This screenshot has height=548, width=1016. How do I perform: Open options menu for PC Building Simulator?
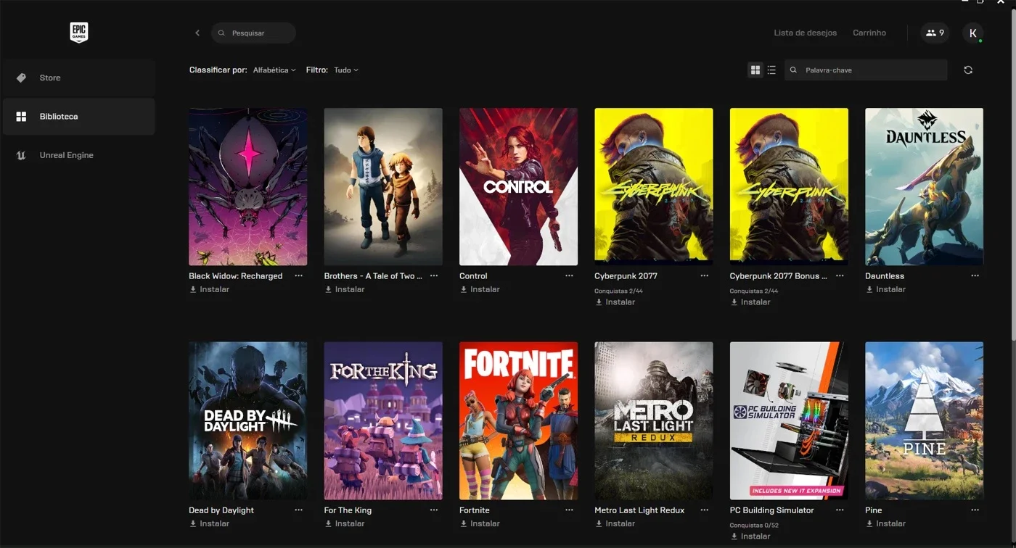pos(840,510)
